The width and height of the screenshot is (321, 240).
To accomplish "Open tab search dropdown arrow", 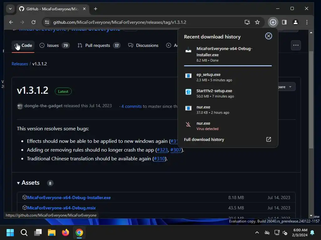I will coord(10,9).
